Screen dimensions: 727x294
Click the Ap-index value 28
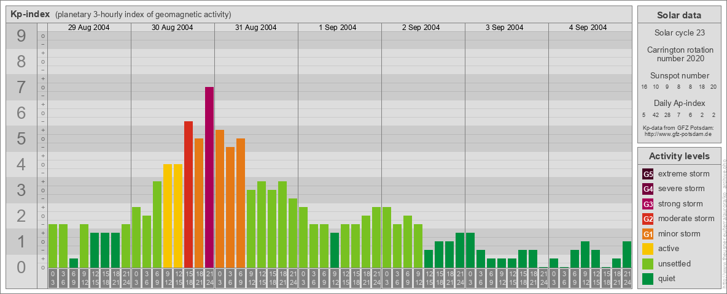pos(667,115)
